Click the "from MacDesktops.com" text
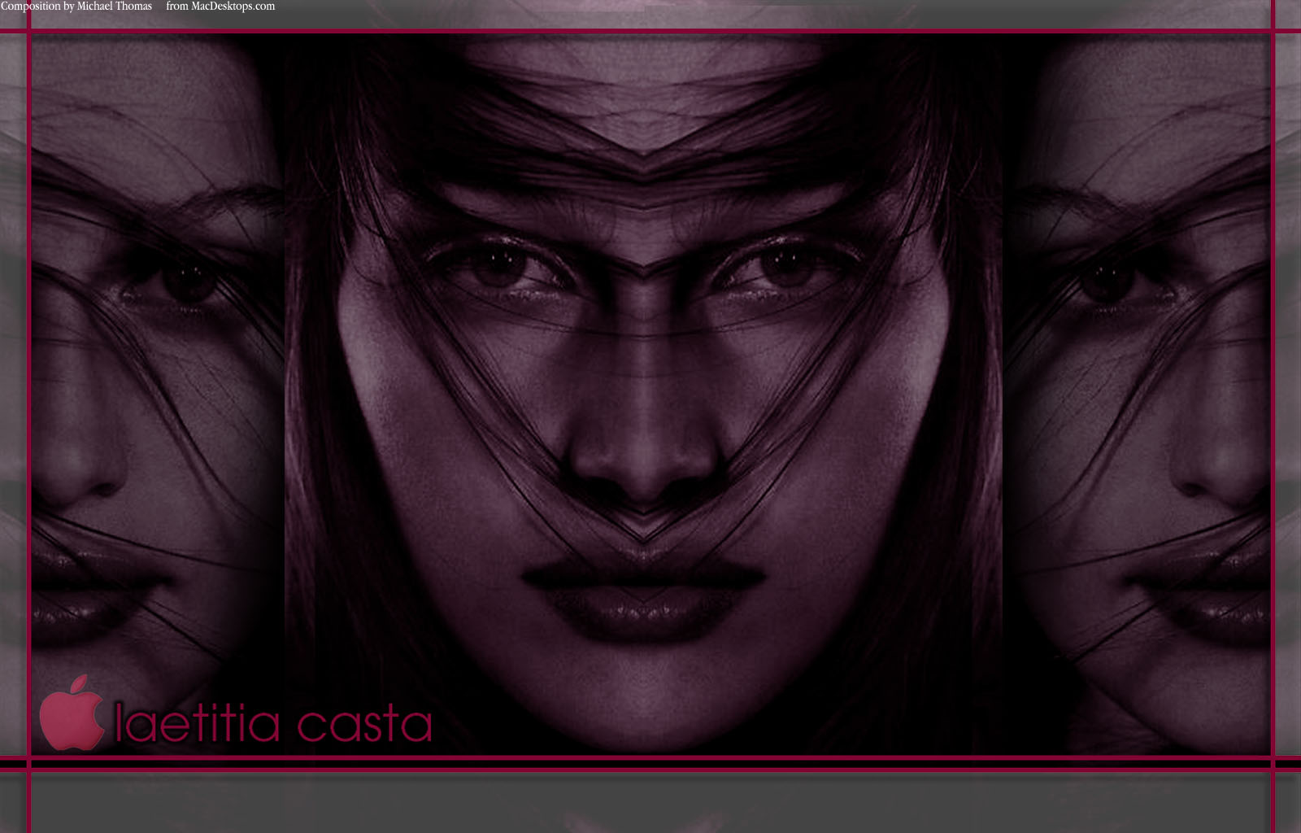The width and height of the screenshot is (1301, 833). pyautogui.click(x=220, y=7)
